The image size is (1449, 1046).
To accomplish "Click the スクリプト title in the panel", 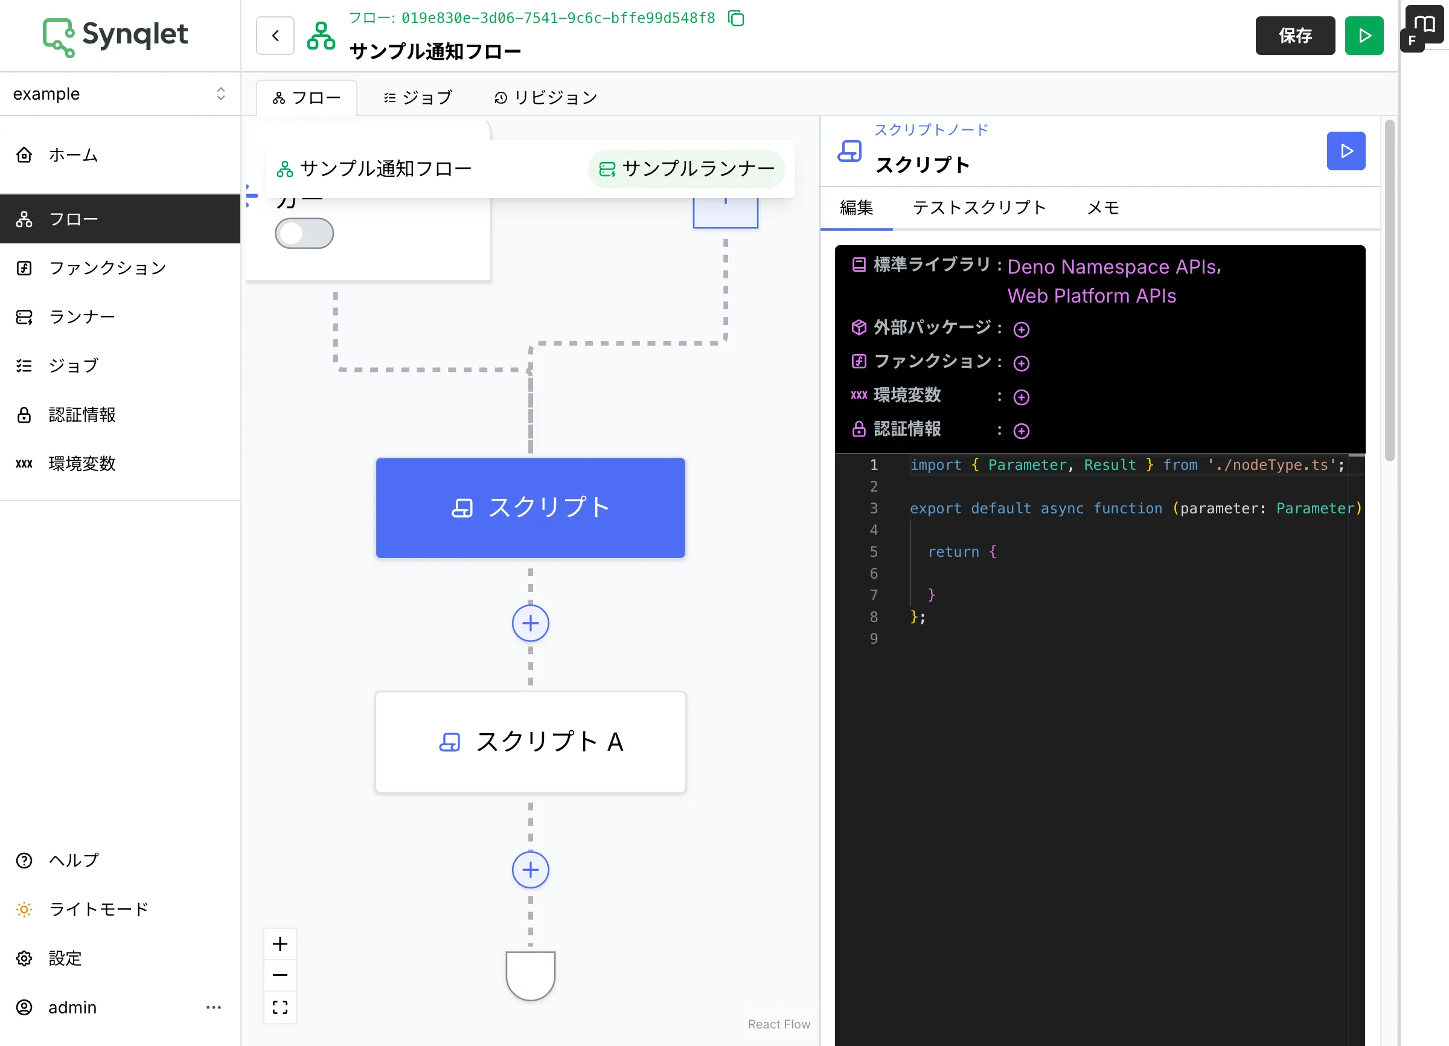I will [x=923, y=165].
